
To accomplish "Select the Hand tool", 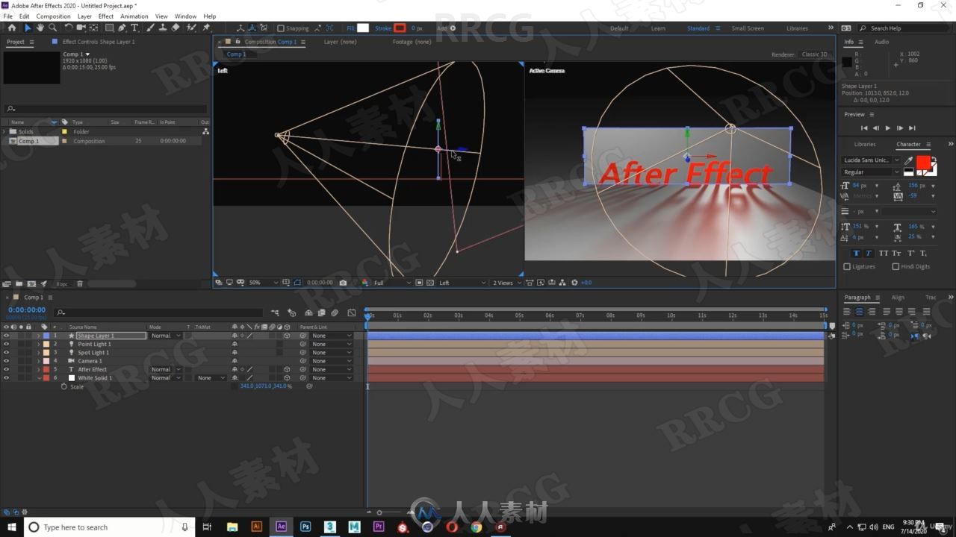I will (x=40, y=28).
